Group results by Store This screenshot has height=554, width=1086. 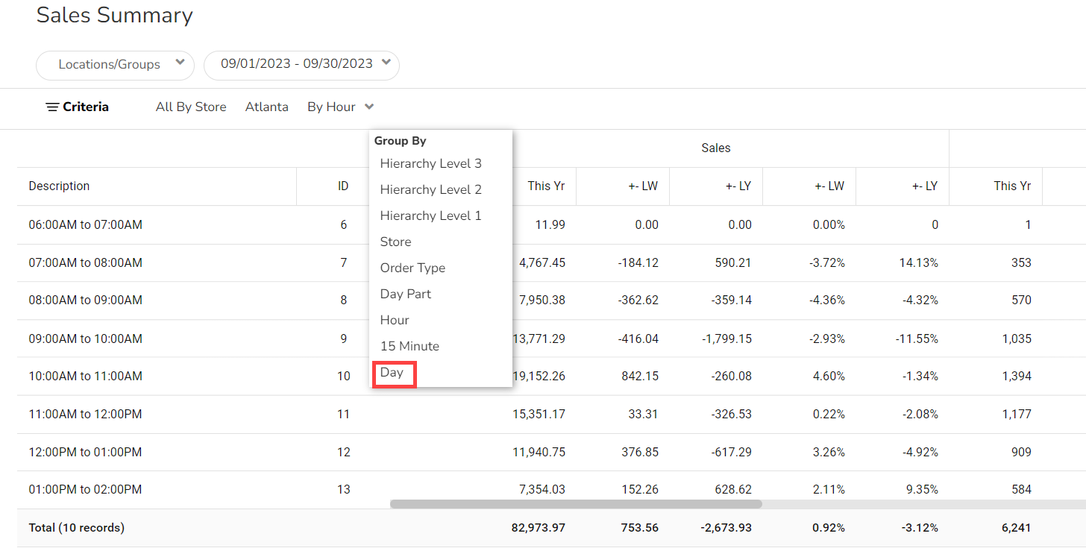[395, 242]
